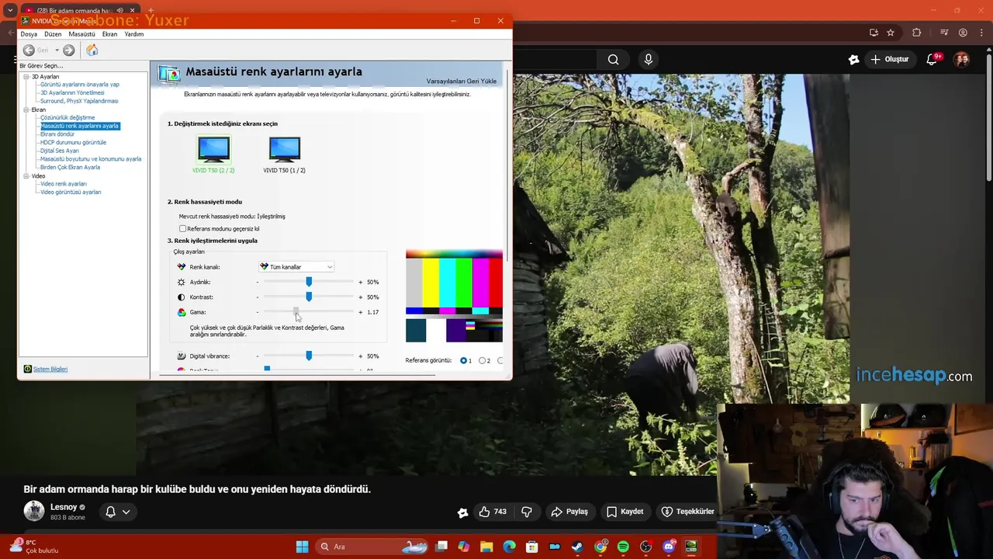The image size is (993, 559).
Task: Click the Kontrast slider handle
Action: (x=309, y=297)
